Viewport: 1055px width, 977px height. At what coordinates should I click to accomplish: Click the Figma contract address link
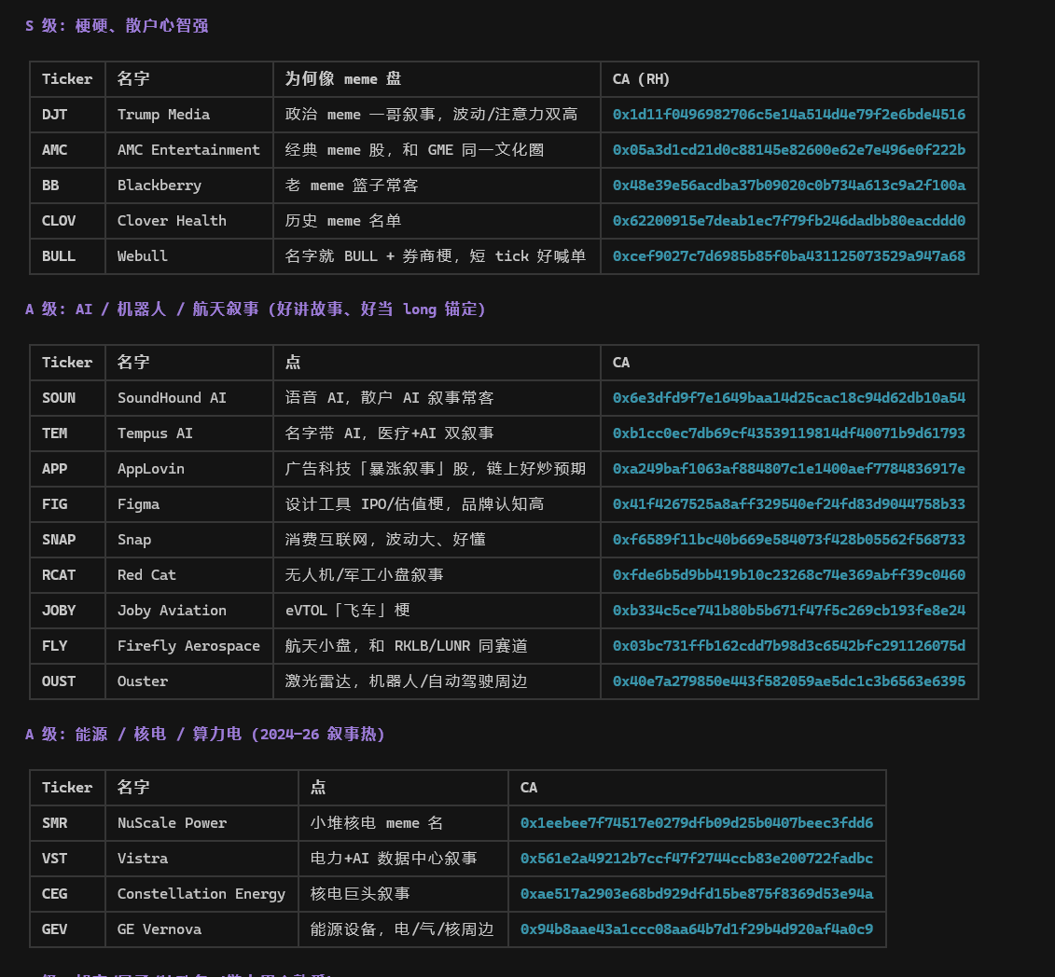[788, 504]
